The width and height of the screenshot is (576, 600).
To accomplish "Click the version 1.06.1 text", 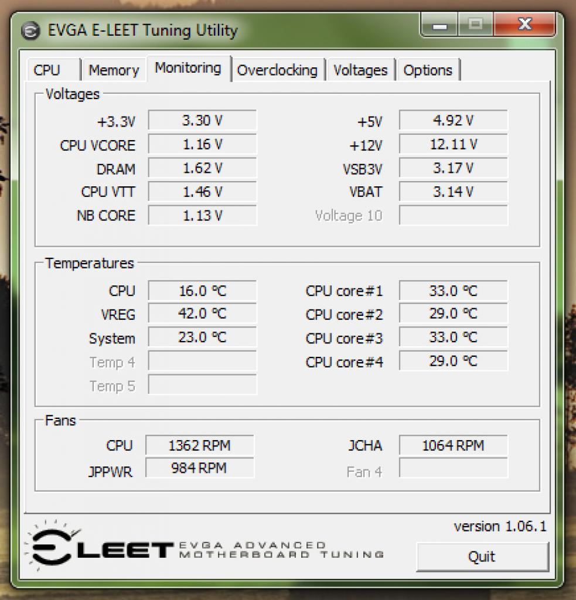I will 500,527.
